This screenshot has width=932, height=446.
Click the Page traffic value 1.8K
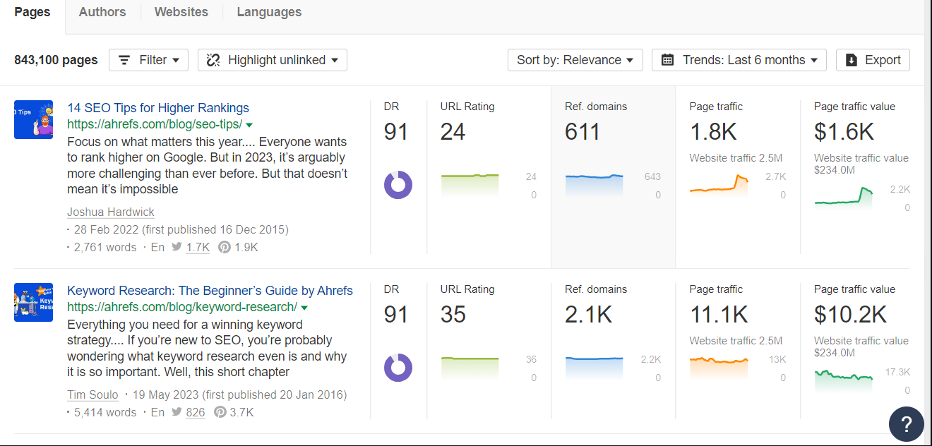pos(715,131)
